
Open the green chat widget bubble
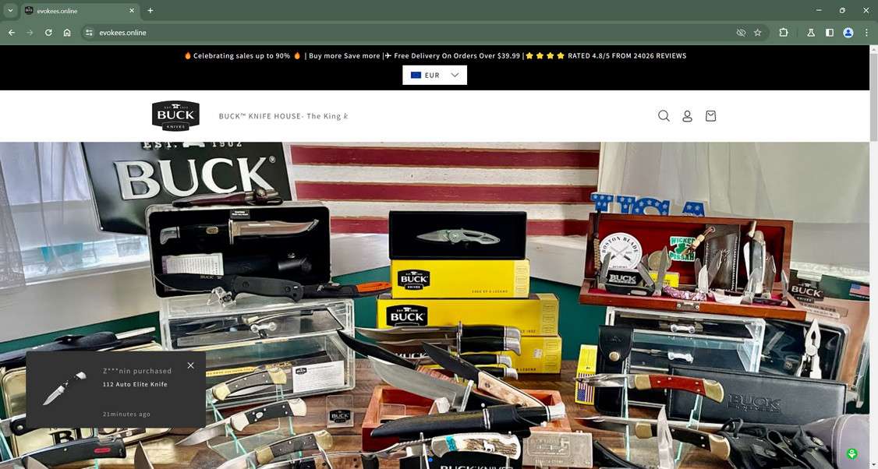(851, 453)
